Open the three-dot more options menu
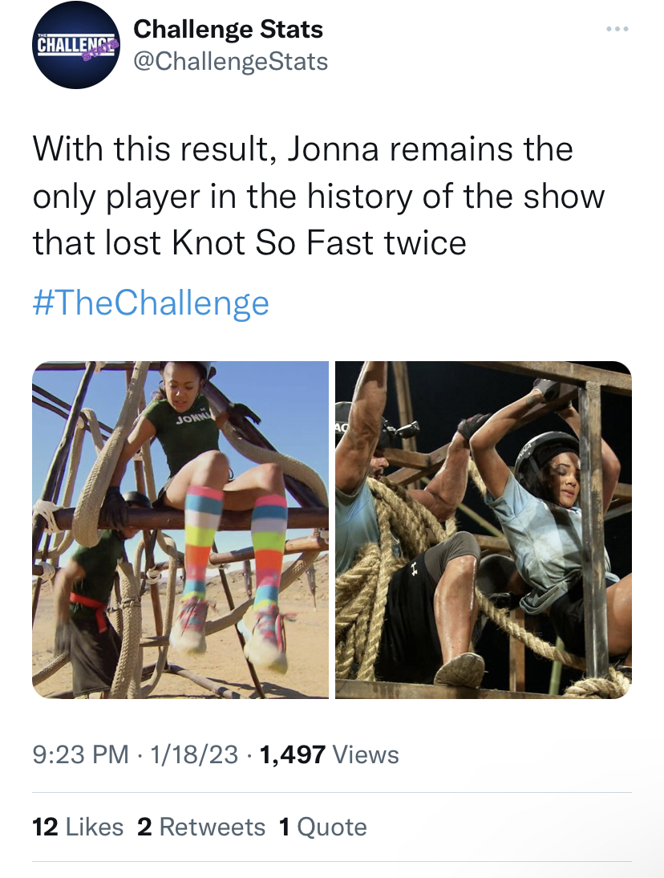Viewport: 664px width, 878px height. click(x=617, y=29)
